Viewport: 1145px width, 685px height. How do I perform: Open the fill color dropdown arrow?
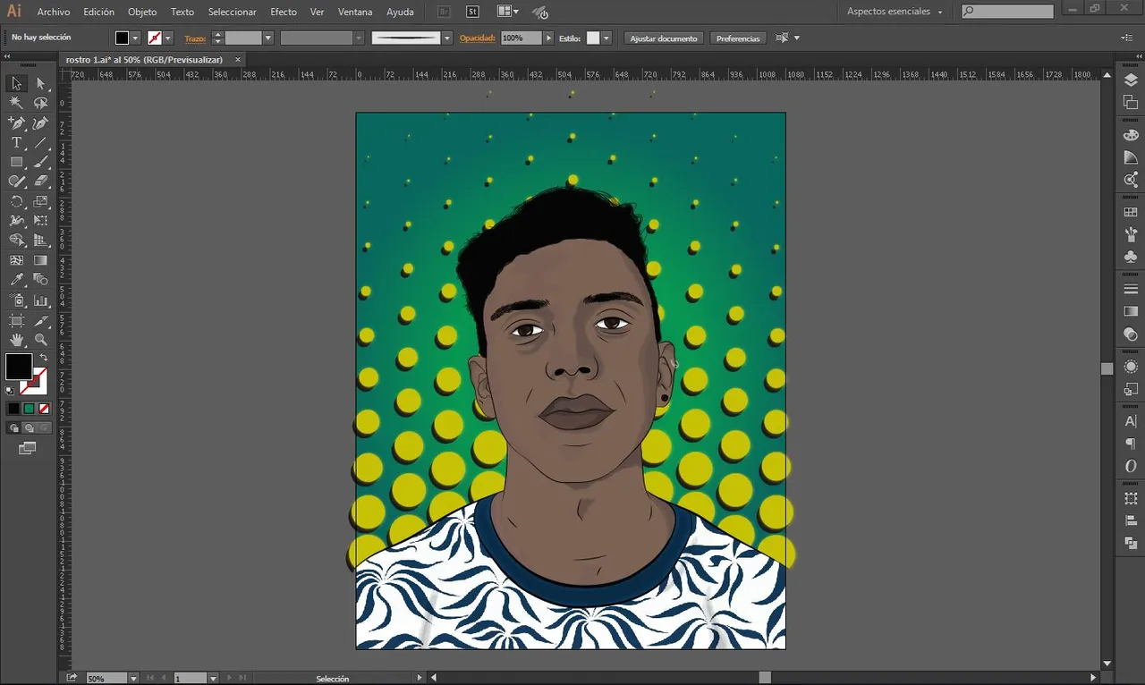136,38
